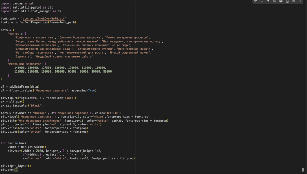307x174 pixels.
Task: Expand the three-dot more cell actions menu
Action: tap(300, 1)
